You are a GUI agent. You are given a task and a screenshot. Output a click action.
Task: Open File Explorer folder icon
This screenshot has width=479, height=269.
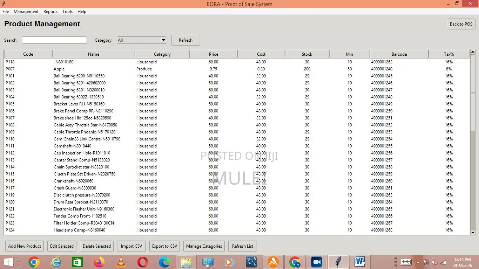click(x=186, y=262)
